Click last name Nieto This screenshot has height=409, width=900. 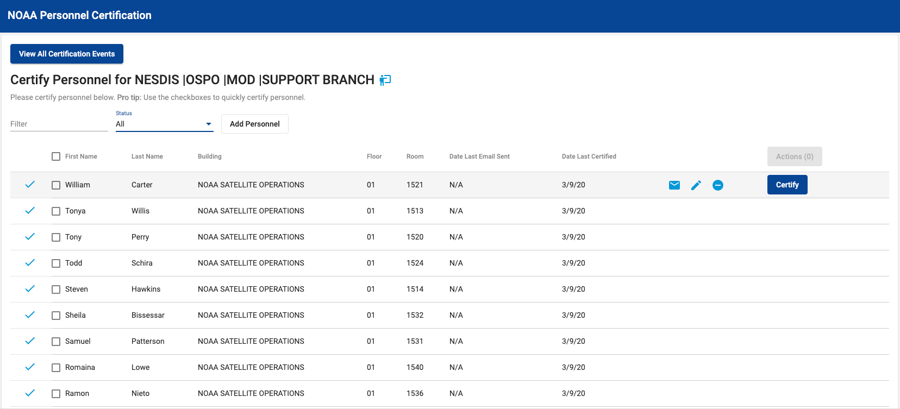[x=140, y=393]
